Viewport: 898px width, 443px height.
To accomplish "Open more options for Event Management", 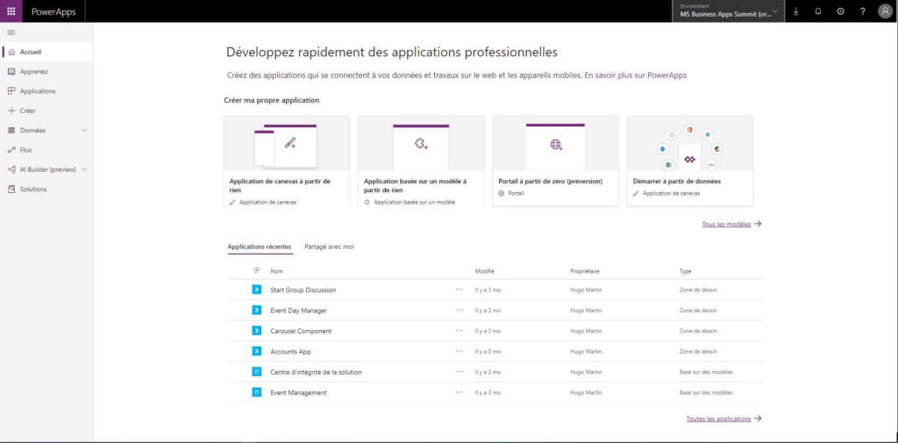I will [x=460, y=393].
